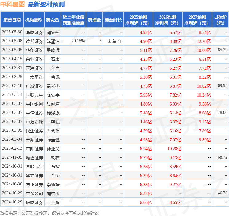Select the 2025预测净利润 column header

pyautogui.click(x=138, y=20)
